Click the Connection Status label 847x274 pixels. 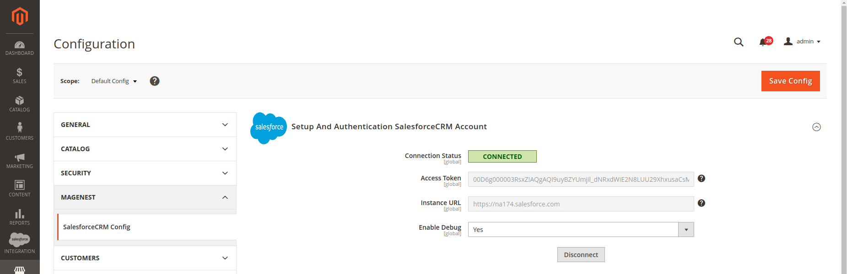(433, 156)
